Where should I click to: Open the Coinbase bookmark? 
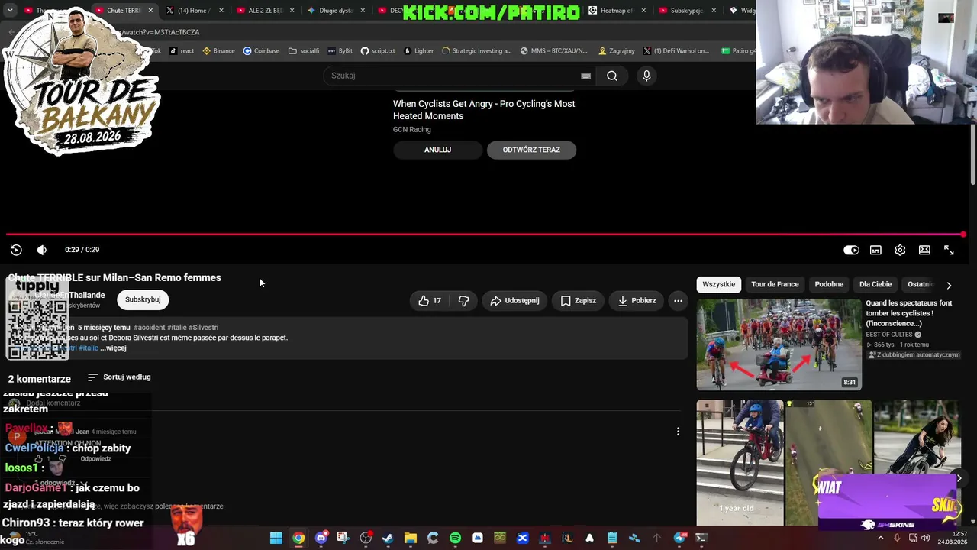click(261, 51)
